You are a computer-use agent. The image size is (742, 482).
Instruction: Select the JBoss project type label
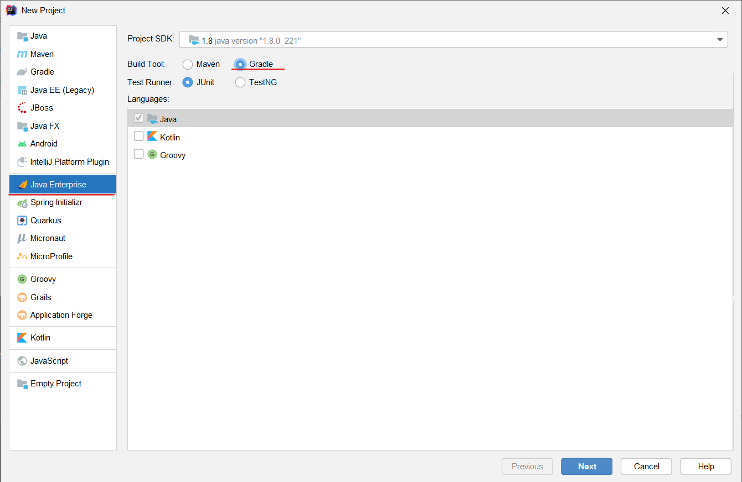(x=42, y=108)
